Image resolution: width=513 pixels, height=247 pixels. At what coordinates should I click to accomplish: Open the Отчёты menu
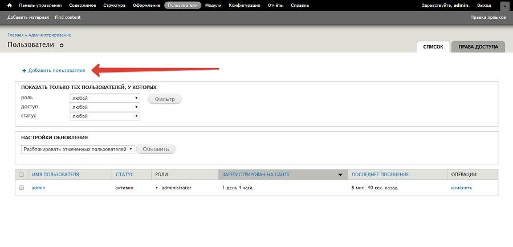tap(275, 6)
